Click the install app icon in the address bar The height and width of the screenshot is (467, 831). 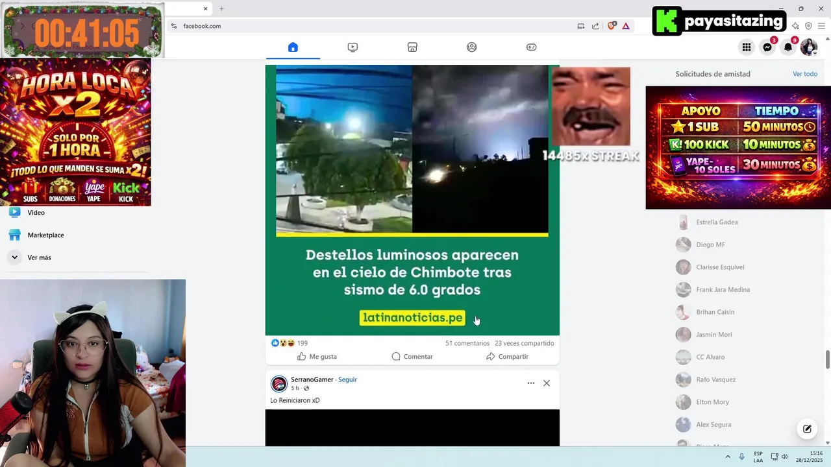(581, 26)
